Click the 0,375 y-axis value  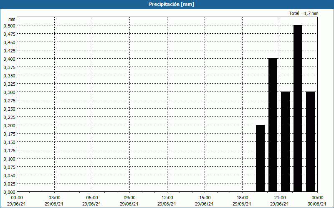[9, 67]
